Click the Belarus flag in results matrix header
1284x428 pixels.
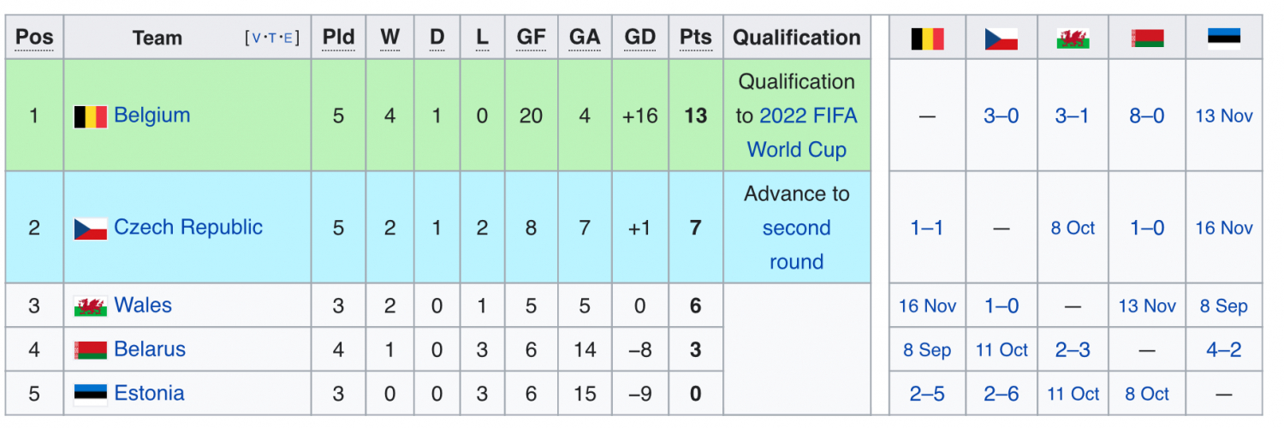[1147, 39]
